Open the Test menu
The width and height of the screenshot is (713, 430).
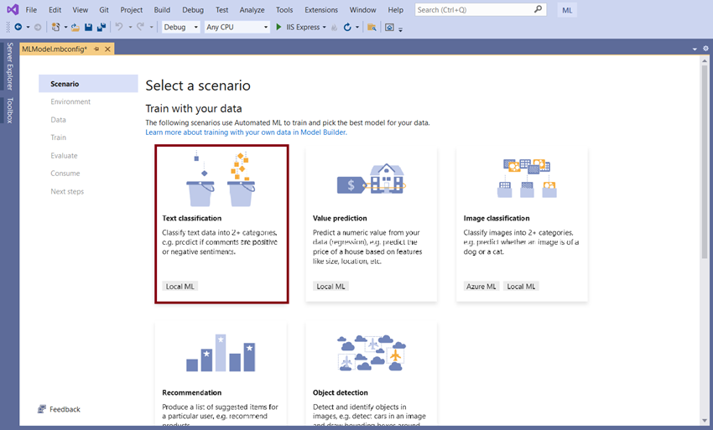222,9
